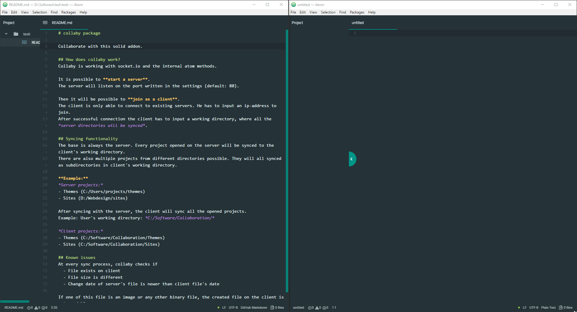Open Packages menu in left Atom window
This screenshot has width=577, height=312.
(69, 12)
